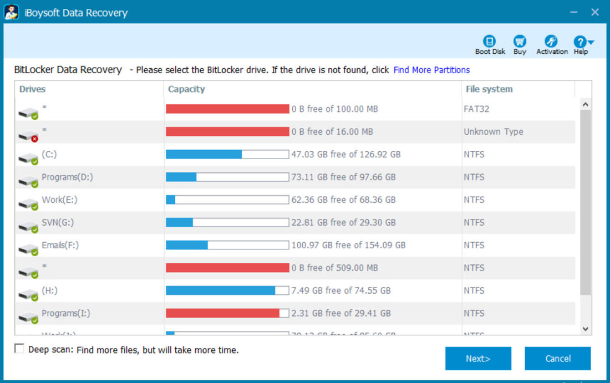Select the row for Programs(D:) drive
The height and width of the screenshot is (383, 610).
pyautogui.click(x=222, y=177)
